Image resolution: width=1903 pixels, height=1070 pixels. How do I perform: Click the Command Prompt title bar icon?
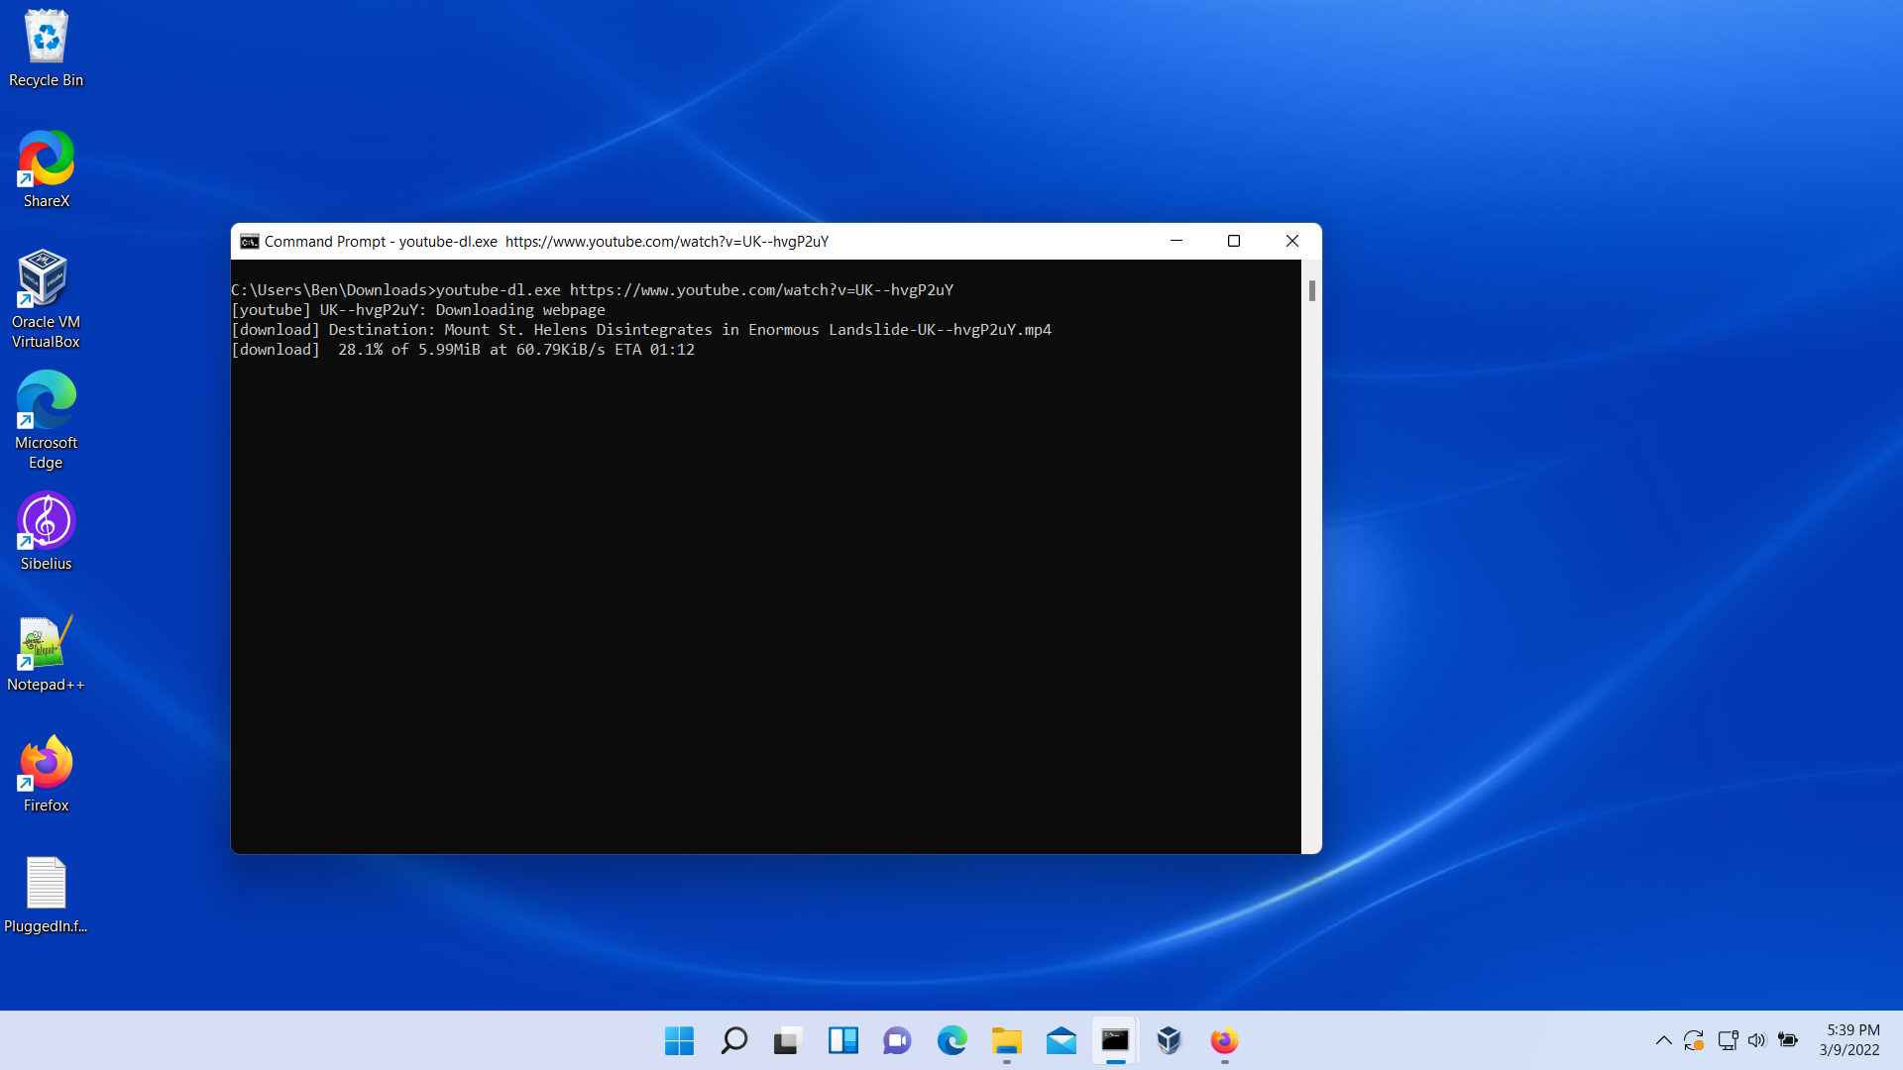250,242
